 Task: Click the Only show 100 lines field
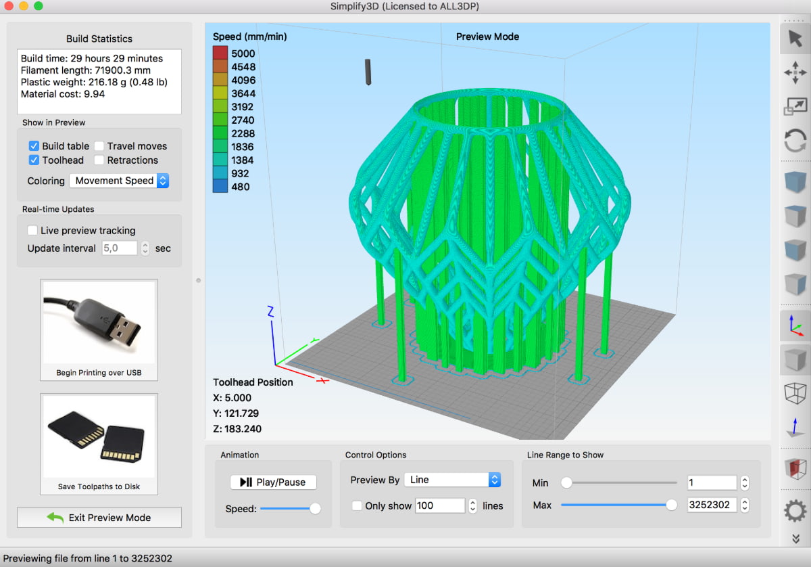[440, 505]
